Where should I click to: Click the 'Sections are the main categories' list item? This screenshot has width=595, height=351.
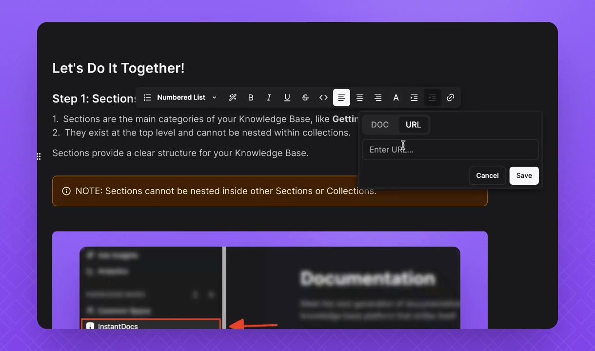tap(211, 119)
